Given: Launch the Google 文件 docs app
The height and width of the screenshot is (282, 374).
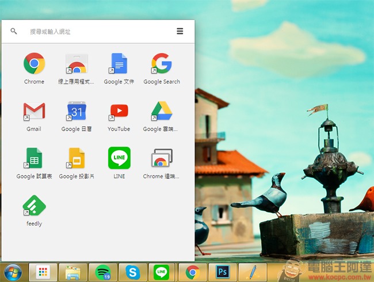Looking at the screenshot, I should (119, 63).
